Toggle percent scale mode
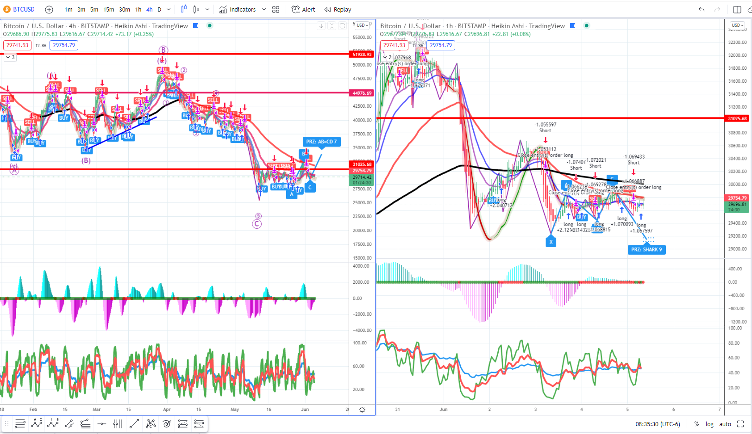Screen dimensions: 752x434 click(x=696, y=424)
